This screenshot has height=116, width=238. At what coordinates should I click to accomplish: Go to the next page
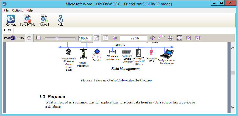pos(152,38)
